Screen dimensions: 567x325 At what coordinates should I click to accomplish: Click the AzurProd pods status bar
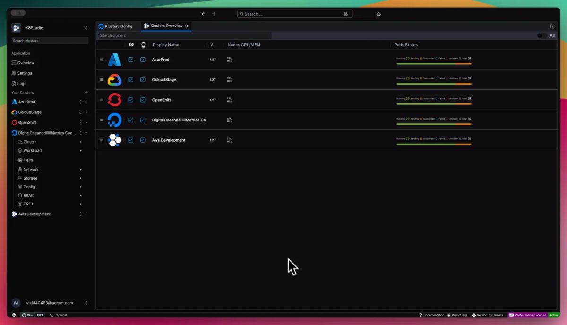[434, 63]
